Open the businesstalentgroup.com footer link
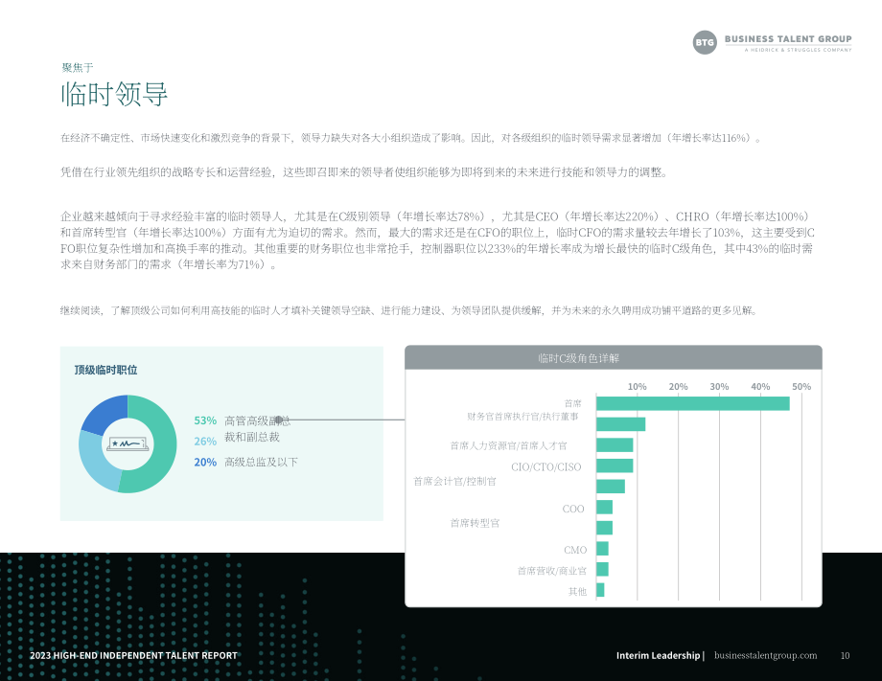The width and height of the screenshot is (882, 681). pos(766,656)
